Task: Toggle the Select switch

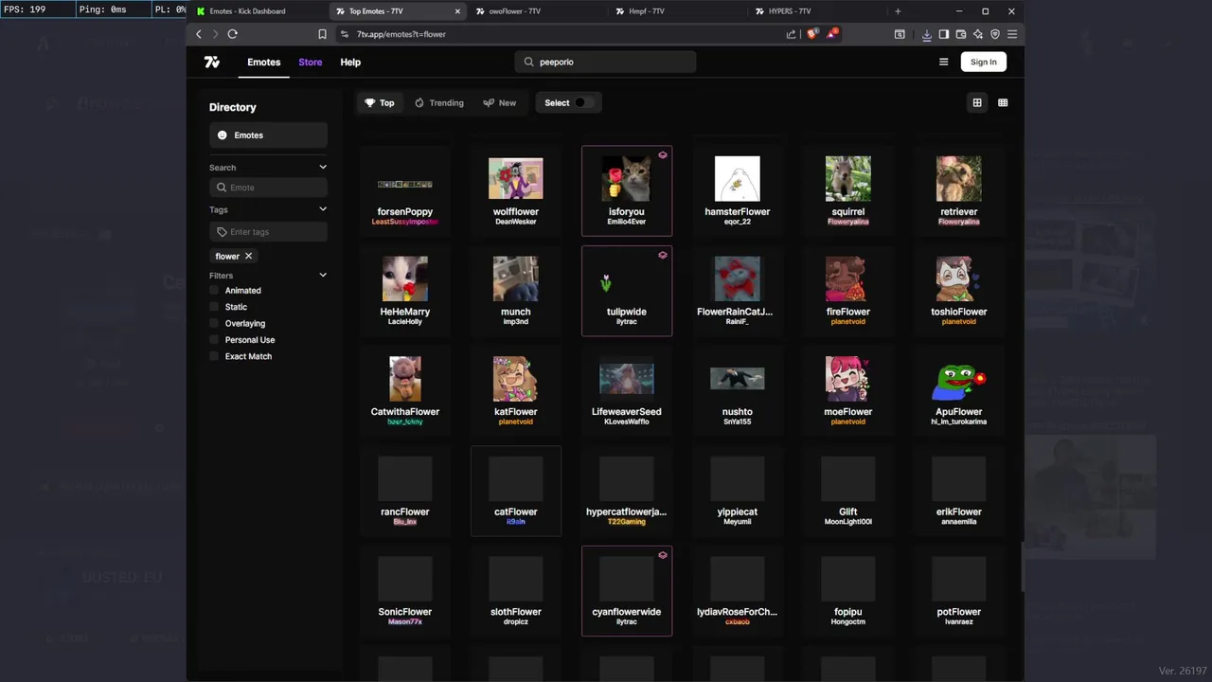Action: tap(583, 102)
